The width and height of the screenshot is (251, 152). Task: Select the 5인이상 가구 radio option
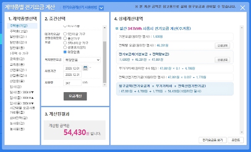[65, 34]
